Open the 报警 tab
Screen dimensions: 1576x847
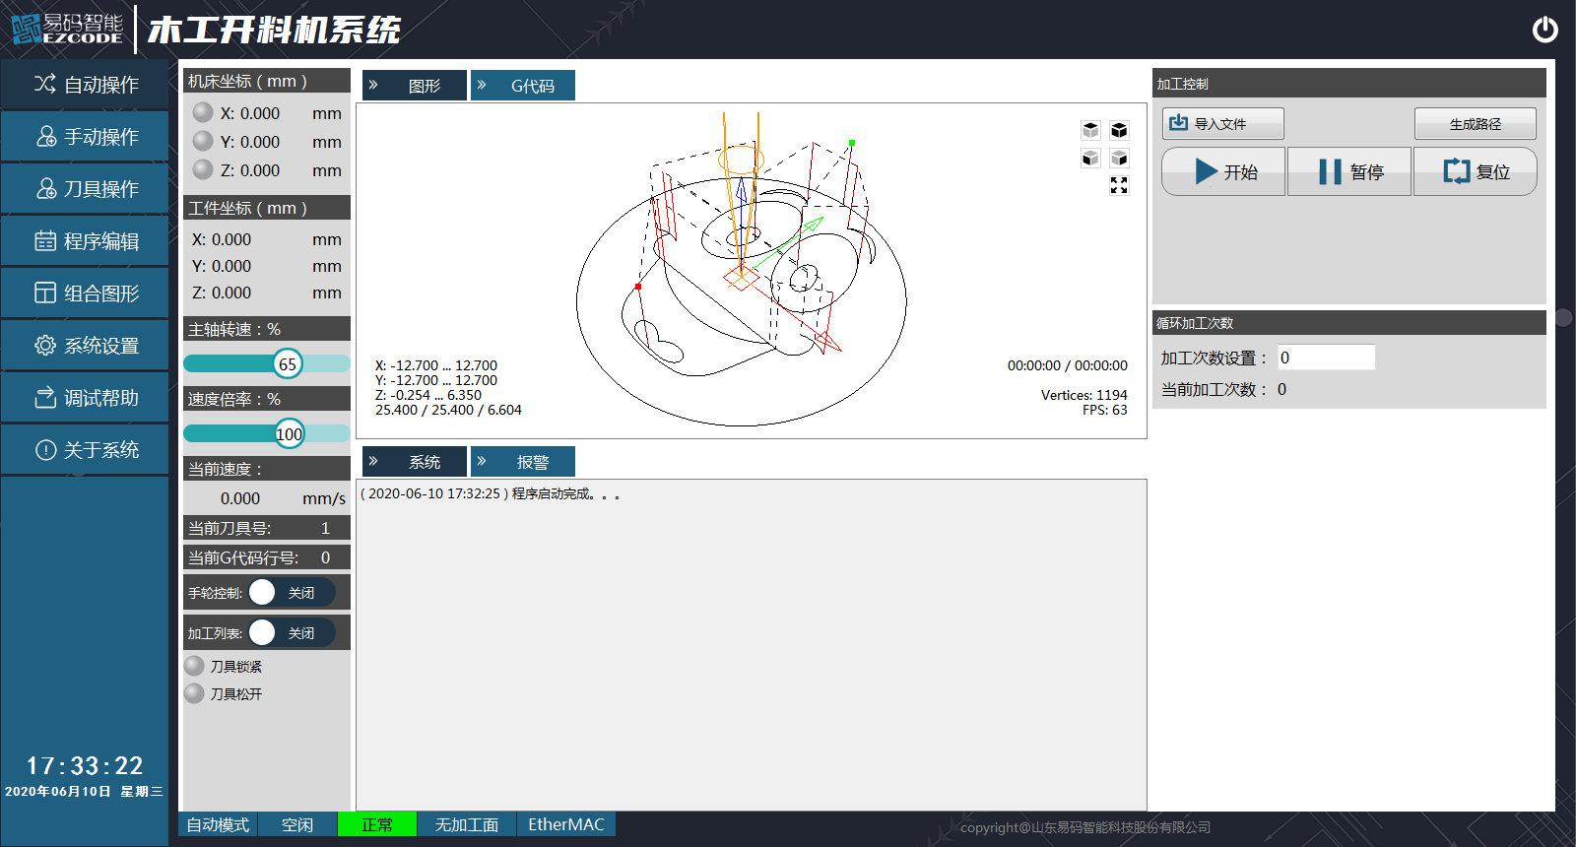click(523, 462)
